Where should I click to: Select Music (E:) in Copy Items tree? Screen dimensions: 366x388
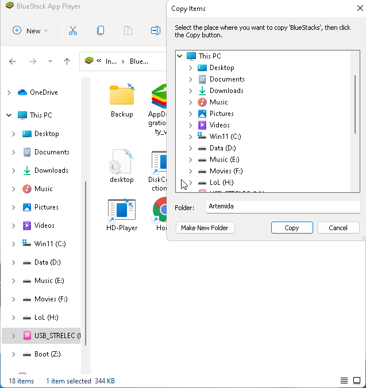(x=219, y=160)
